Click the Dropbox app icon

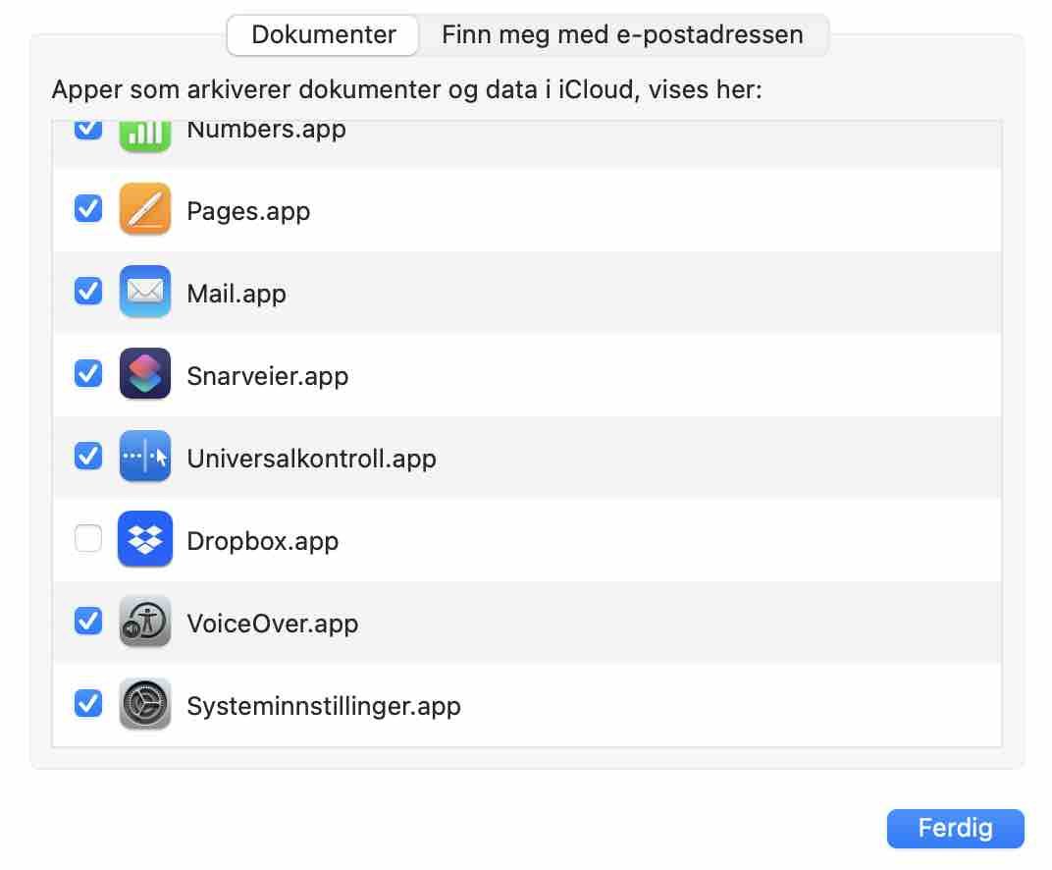tap(145, 539)
